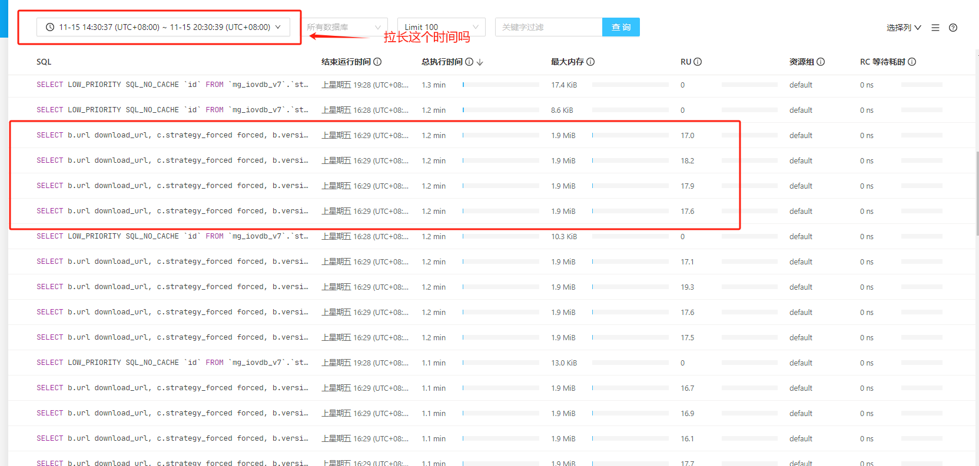Open the SQL statement in the 10.3 KiB row
The width and height of the screenshot is (979, 466).
(172, 236)
